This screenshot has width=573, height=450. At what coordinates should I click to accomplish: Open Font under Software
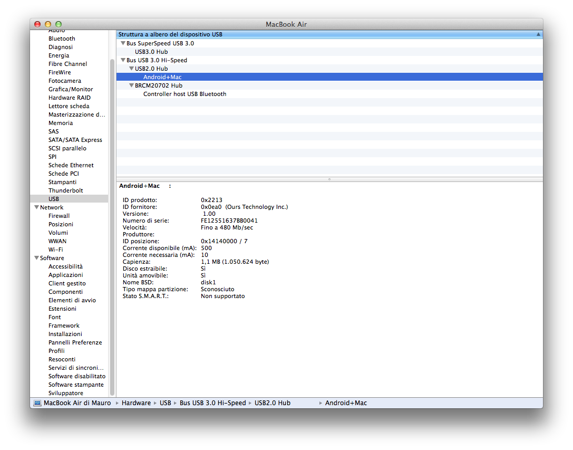pyautogui.click(x=54, y=317)
